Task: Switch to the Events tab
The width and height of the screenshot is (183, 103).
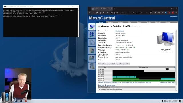Action: tap(139, 22)
